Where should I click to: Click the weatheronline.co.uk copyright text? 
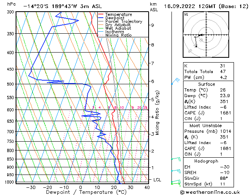pyautogui.click(x=210, y=192)
